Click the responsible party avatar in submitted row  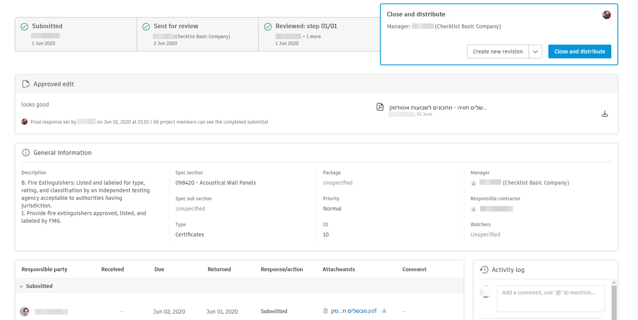24,312
